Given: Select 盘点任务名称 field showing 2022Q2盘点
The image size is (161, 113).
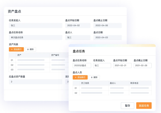Looking at the screenshot, I should point(82,65).
